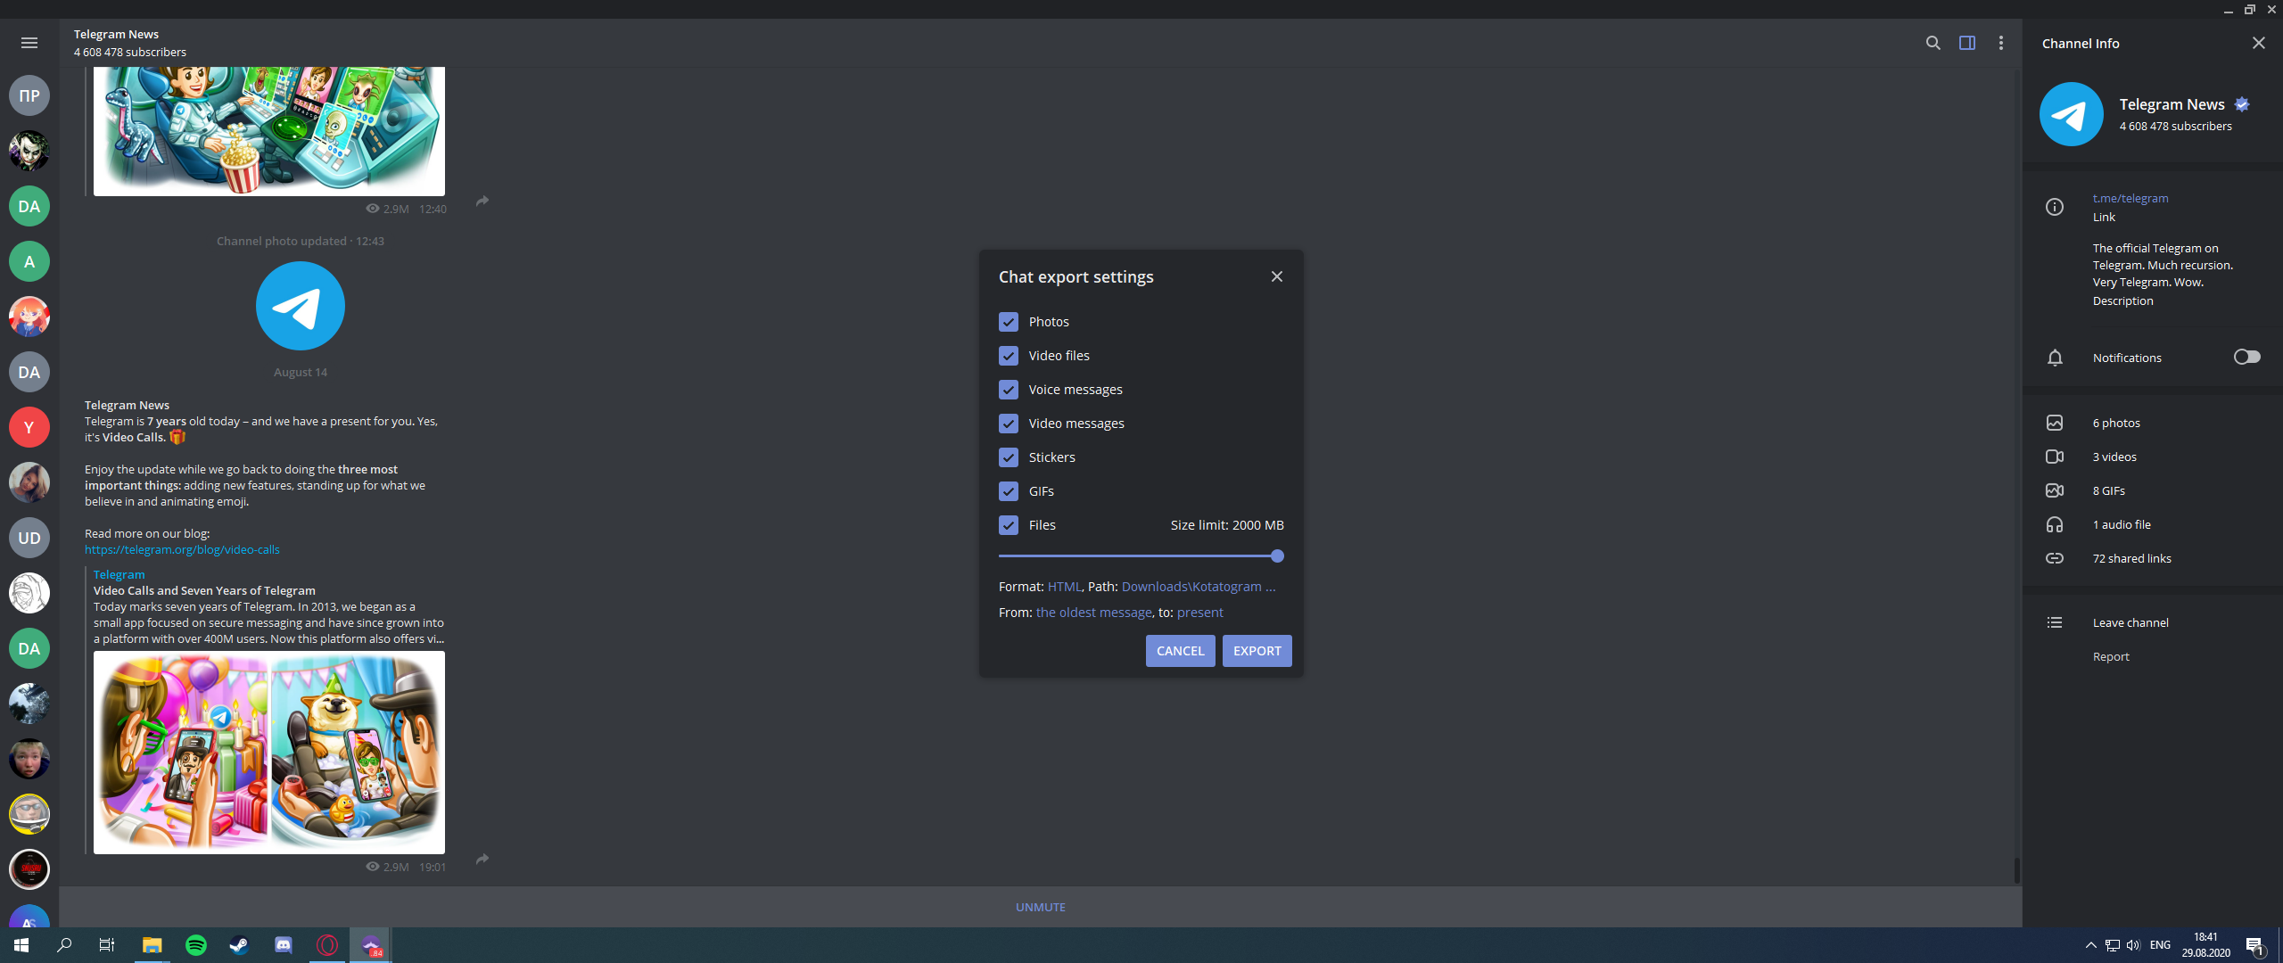
Task: Open the telegram.org/blog/video-calls link
Action: pyautogui.click(x=182, y=549)
